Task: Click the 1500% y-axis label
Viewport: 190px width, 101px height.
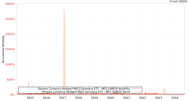Action: [10, 49]
